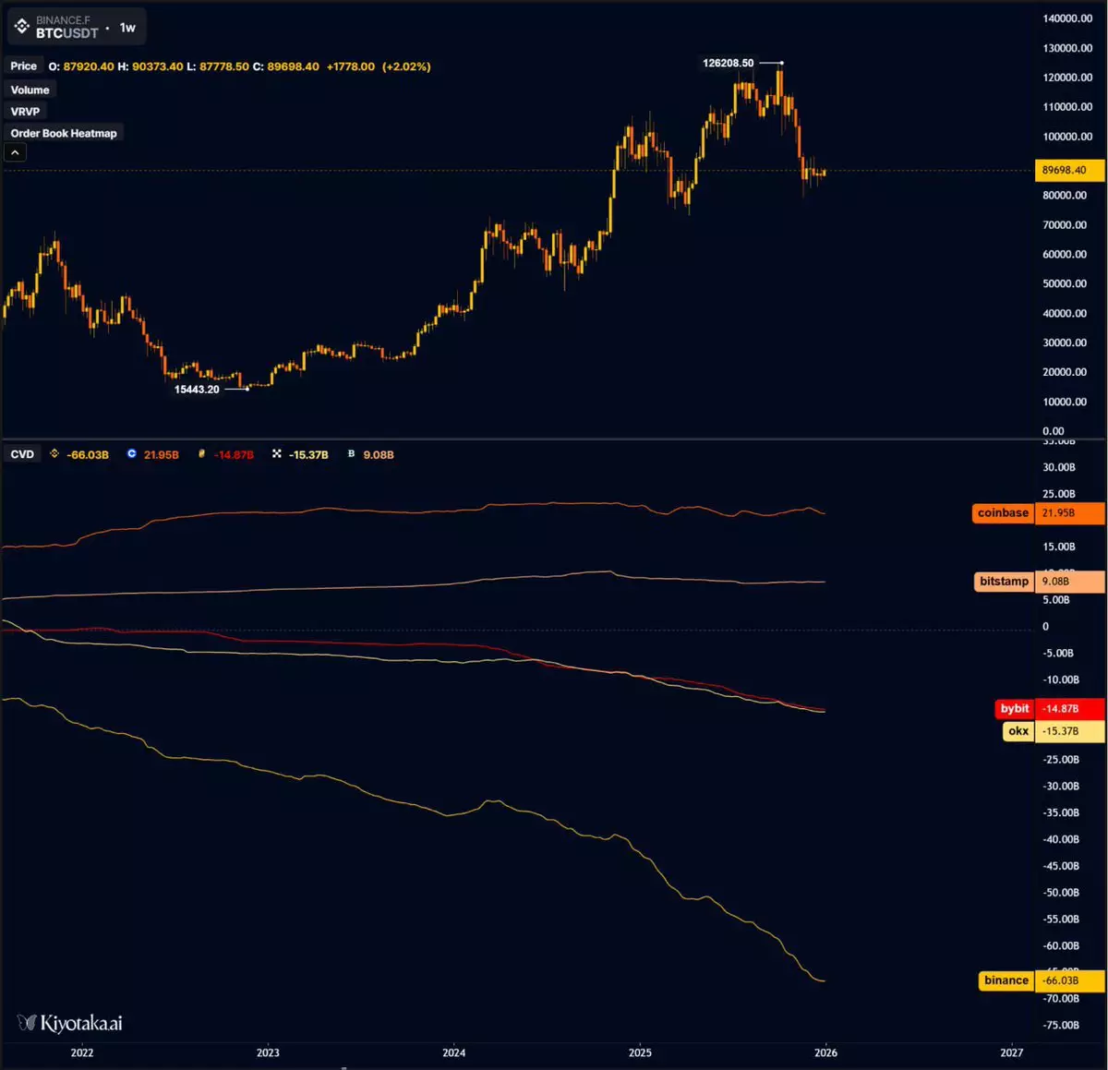Toggle the Order Book Heatmap indicator
This screenshot has height=1070, width=1108.
[64, 134]
